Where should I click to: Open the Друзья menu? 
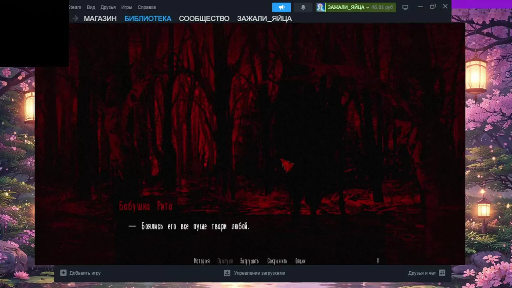coord(108,7)
